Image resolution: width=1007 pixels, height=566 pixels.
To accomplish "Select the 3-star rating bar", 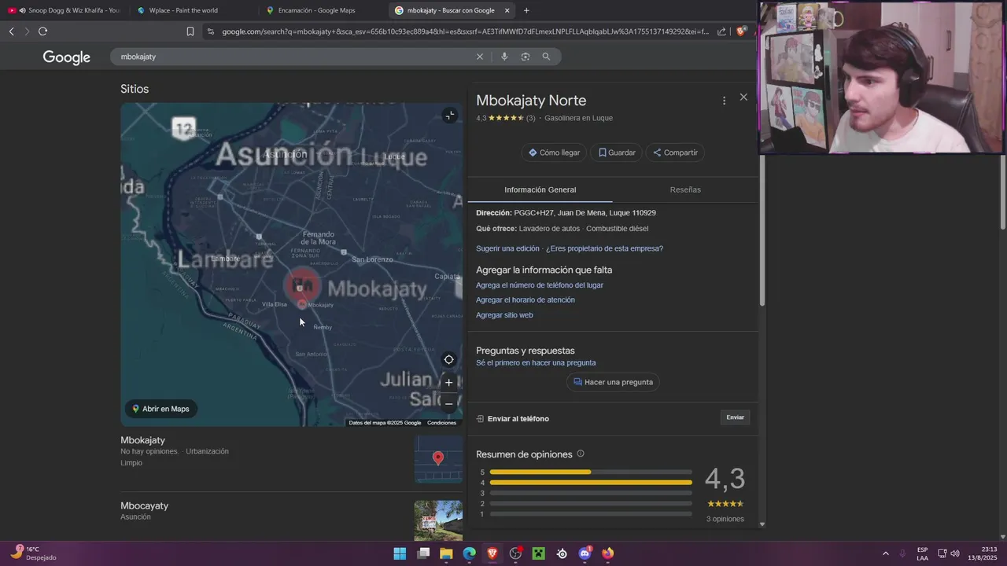I will pos(591,493).
